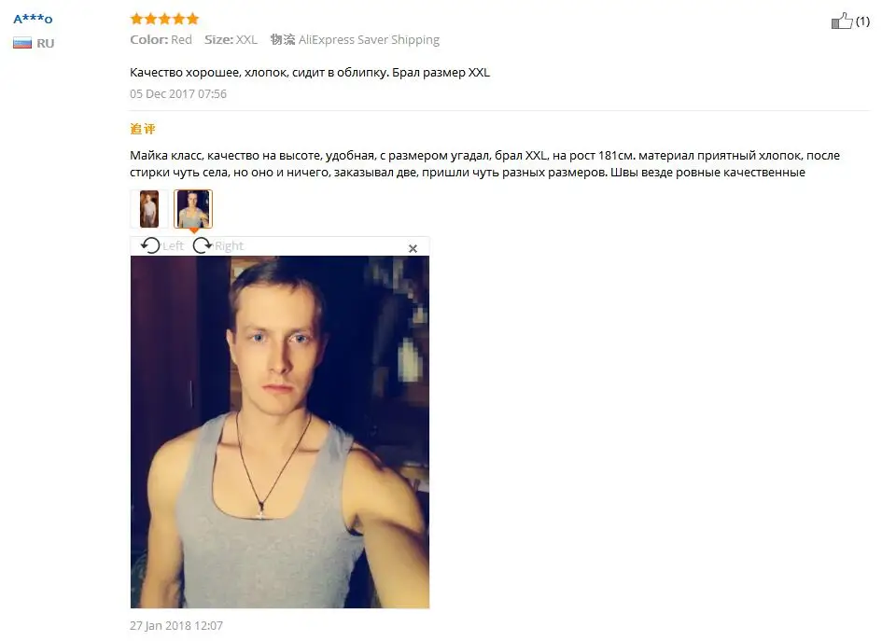Click the Russian flag icon

22,43
